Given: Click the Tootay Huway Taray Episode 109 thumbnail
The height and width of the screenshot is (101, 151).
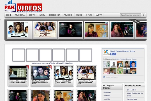Looking at the screenshot, I should tap(86, 73).
